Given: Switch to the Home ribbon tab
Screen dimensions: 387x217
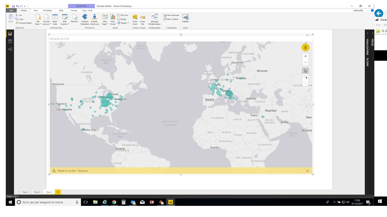Looking at the screenshot, I should (24, 10).
